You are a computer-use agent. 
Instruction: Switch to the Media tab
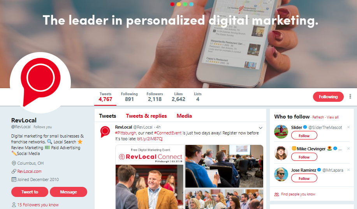pyautogui.click(x=184, y=116)
